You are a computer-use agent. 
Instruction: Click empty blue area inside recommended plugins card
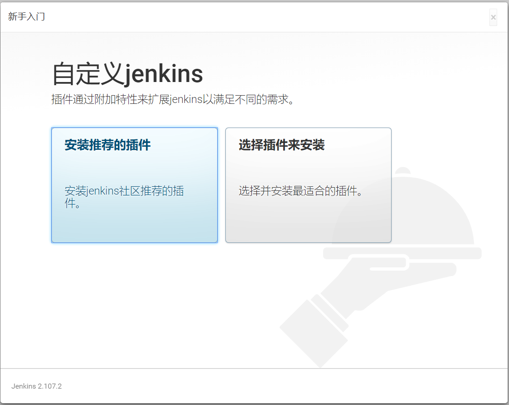[x=134, y=226]
